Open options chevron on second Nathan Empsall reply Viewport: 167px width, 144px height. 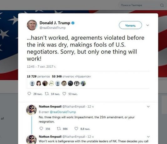[x=148, y=137]
